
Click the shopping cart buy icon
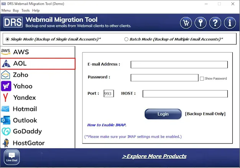tap(186, 23)
